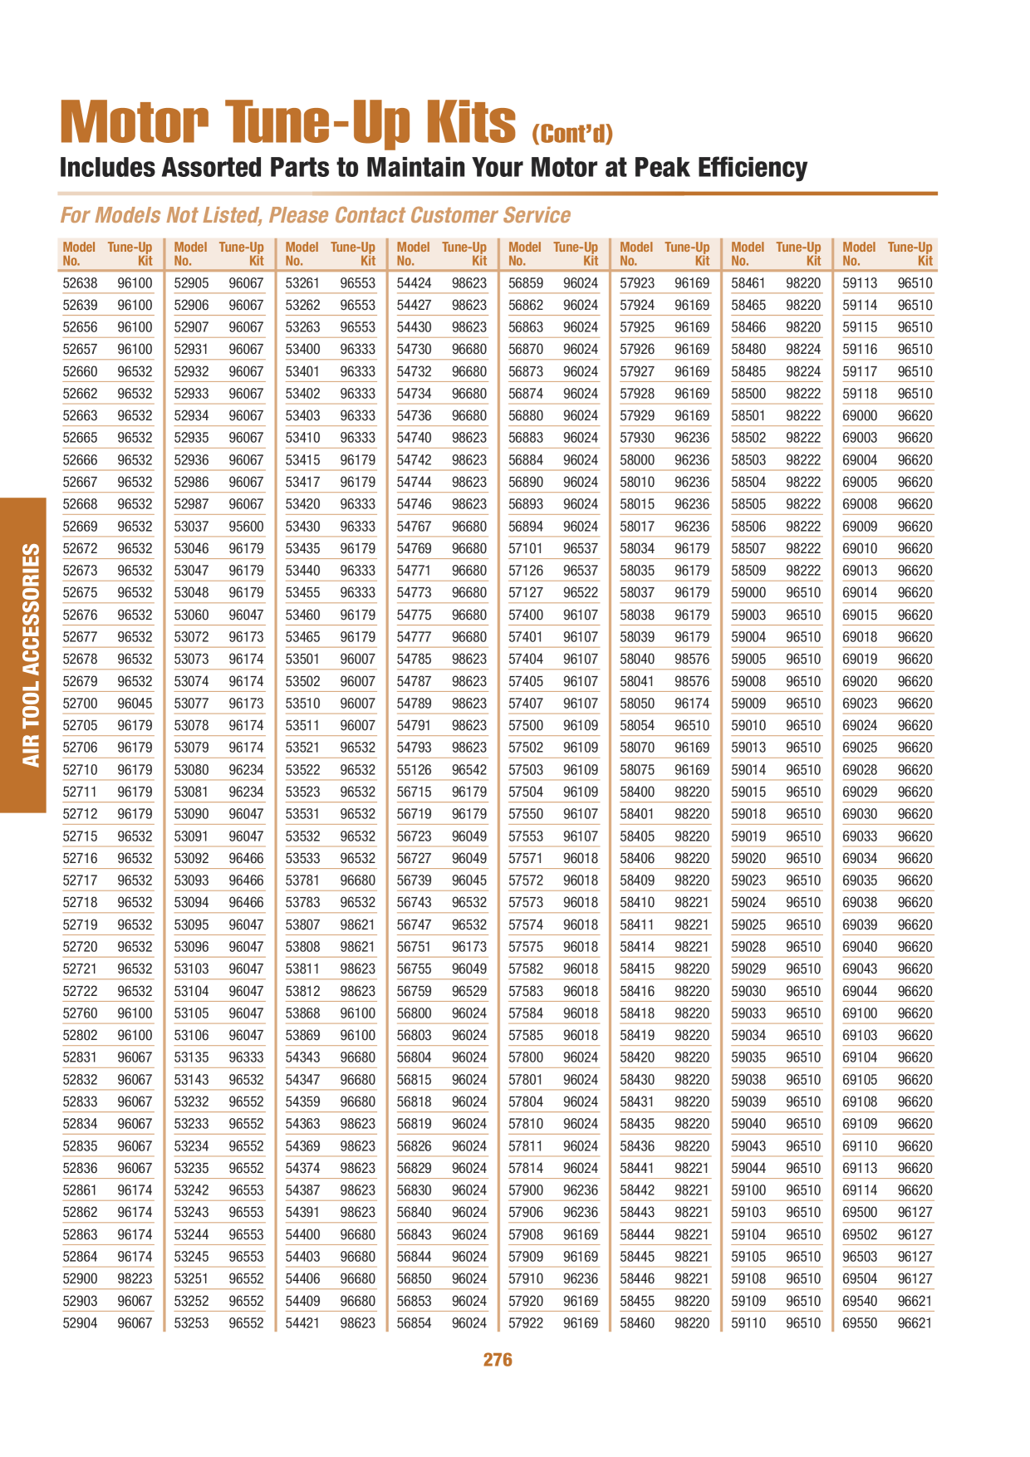Select model number 58500

(x=748, y=394)
